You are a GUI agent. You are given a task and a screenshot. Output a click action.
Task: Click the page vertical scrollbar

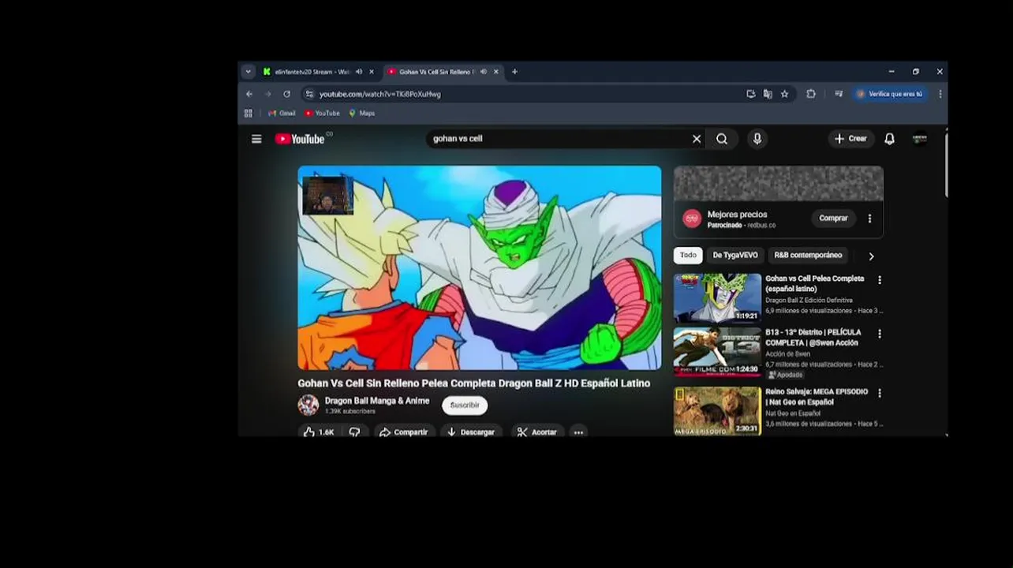click(x=945, y=166)
